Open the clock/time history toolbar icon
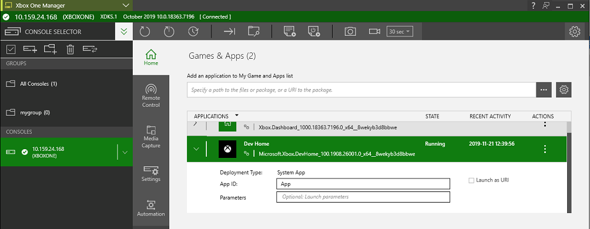The image size is (590, 229). tap(193, 32)
